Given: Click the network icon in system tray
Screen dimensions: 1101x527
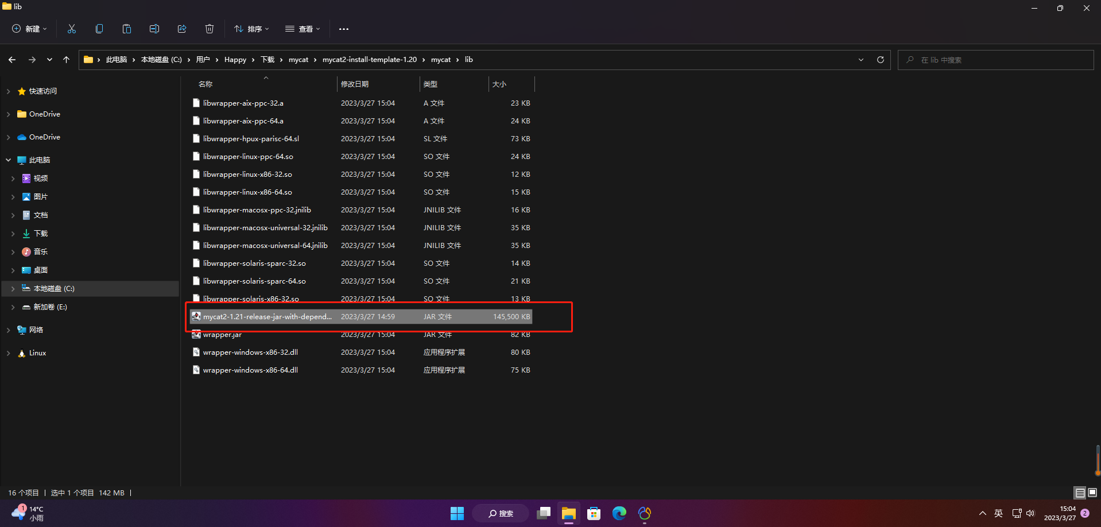Looking at the screenshot, I should tap(1017, 513).
